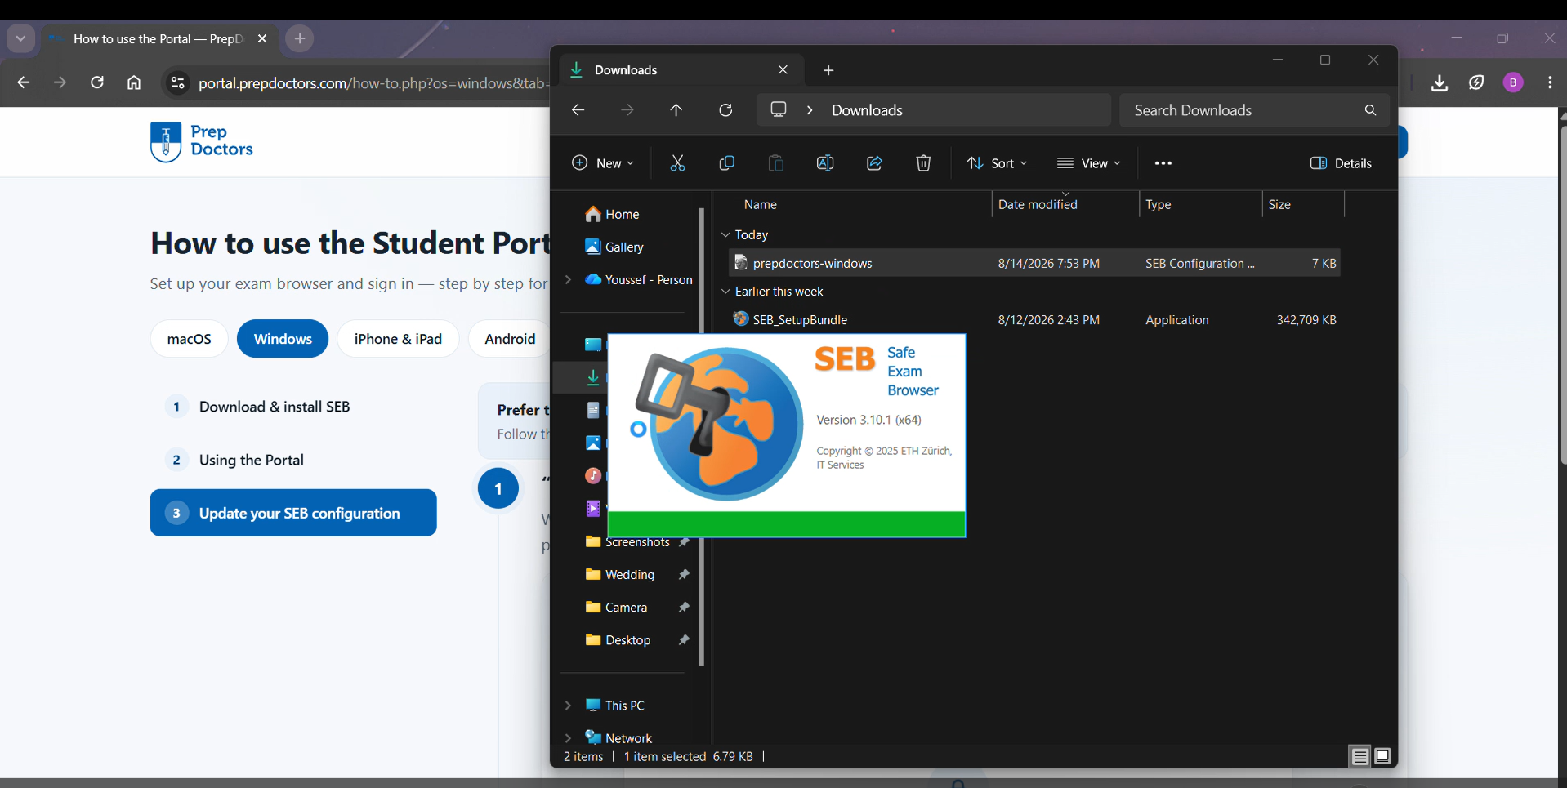Add a new Explorer tab
1567x788 pixels.
pyautogui.click(x=828, y=70)
